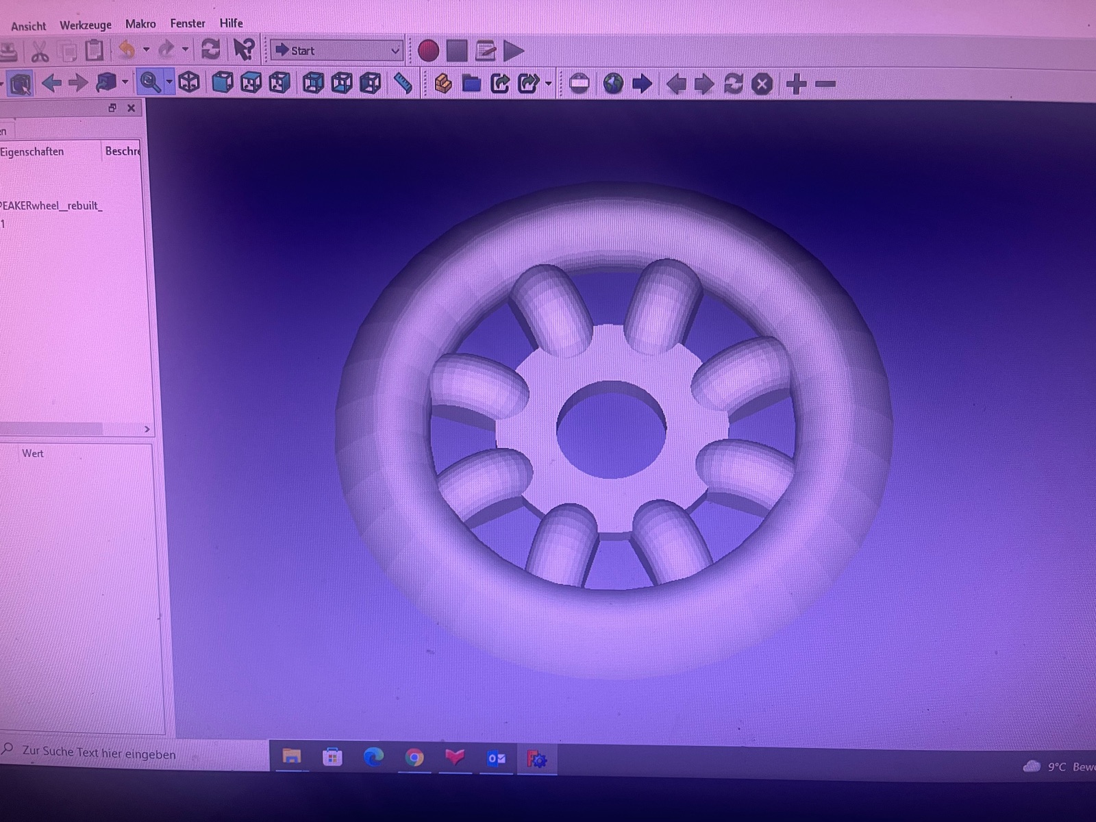Click the globe web browser icon
1096x822 pixels.
(x=613, y=84)
